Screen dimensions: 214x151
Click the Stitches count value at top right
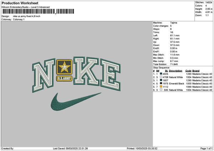[209, 2]
